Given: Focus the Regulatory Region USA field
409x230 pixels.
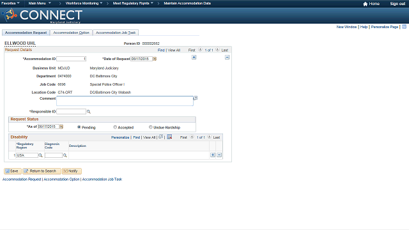Looking at the screenshot, I should pos(27,155).
